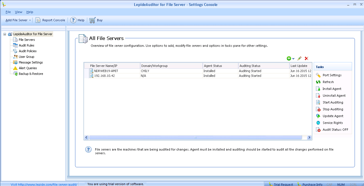Click Auditing Started for NDRWEB19-AMIT row
Screen dimensions: 364x186
pos(250,71)
